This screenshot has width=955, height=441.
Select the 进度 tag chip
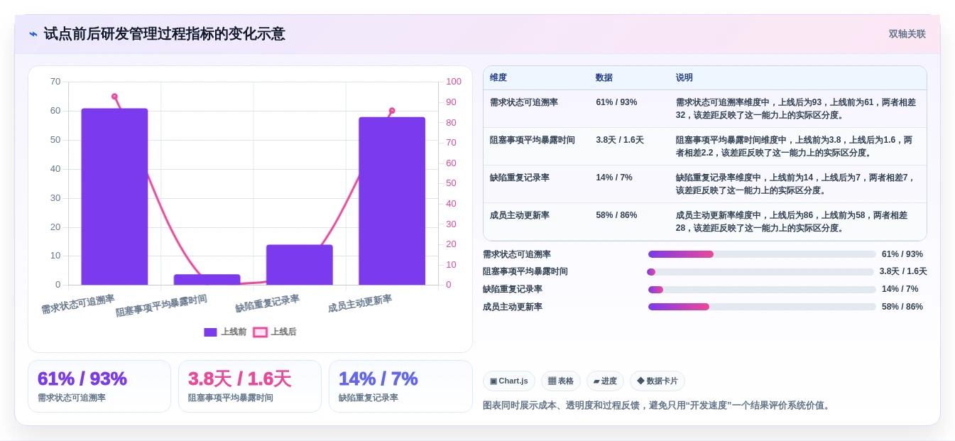coord(605,381)
